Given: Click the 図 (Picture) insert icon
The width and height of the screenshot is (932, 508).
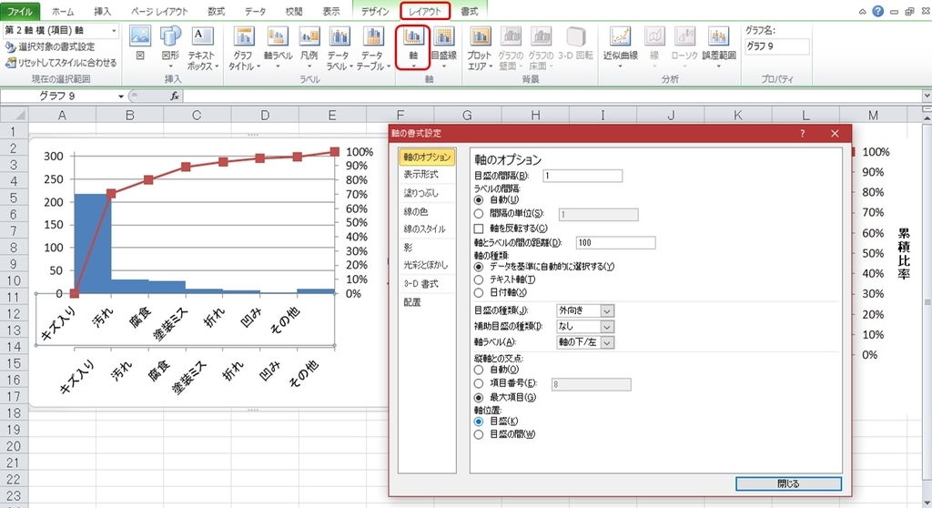Looking at the screenshot, I should (x=140, y=44).
